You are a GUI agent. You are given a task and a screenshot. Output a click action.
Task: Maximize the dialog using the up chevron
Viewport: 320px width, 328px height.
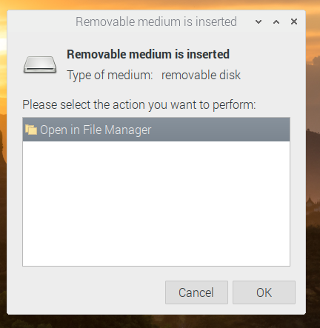276,21
